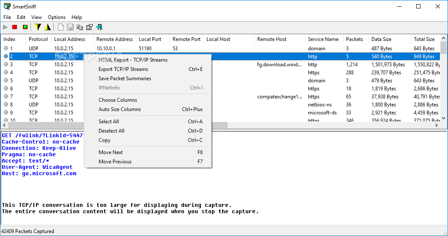Stop the capture with the red square
Image resolution: width=448 pixels, height=236 pixels.
click(x=15, y=27)
